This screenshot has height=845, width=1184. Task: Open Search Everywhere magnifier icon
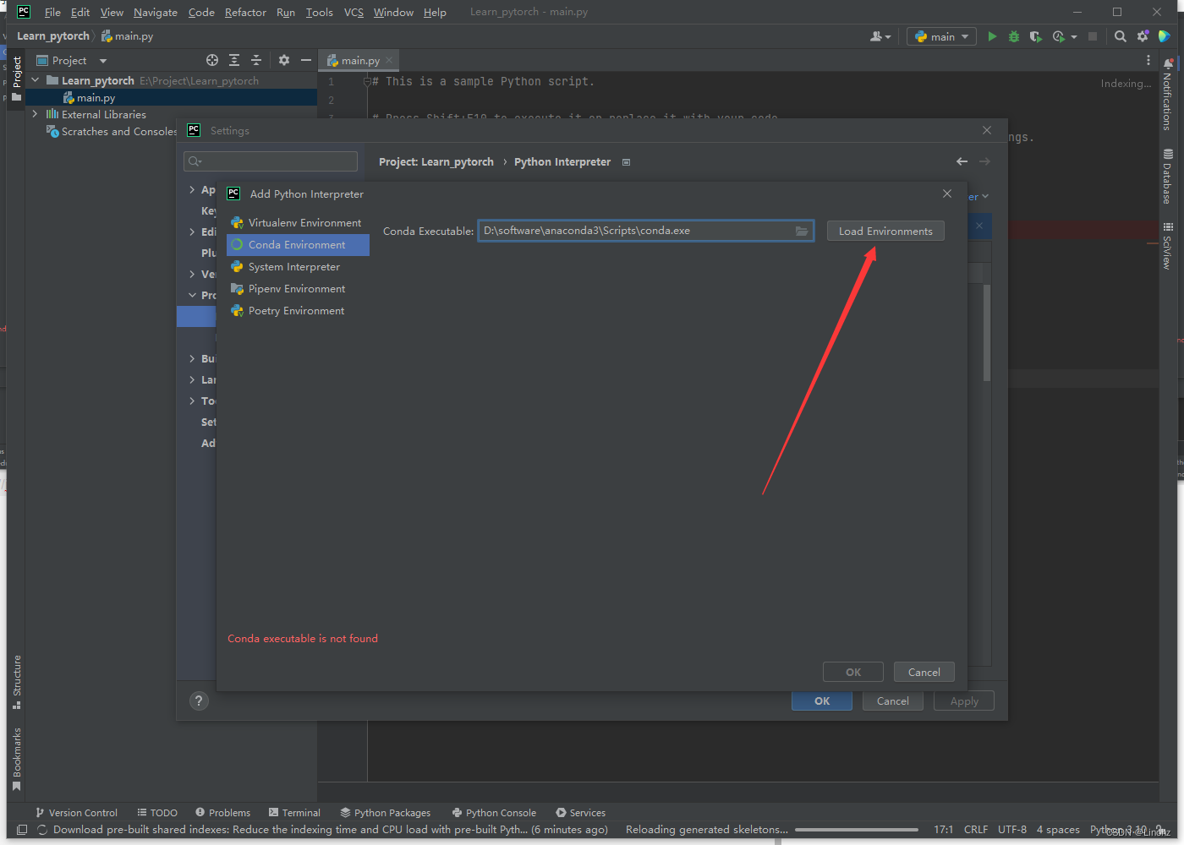pyautogui.click(x=1121, y=36)
